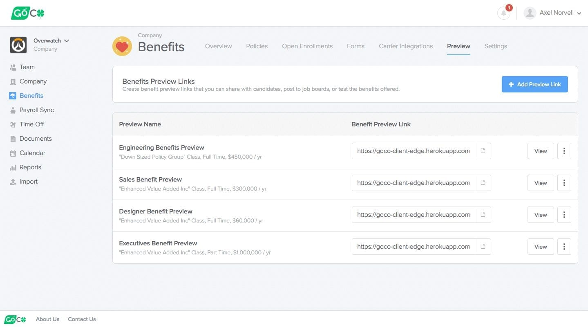This screenshot has height=328, width=588.
Task: Click the GoCo logo in the header
Action: [x=27, y=13]
